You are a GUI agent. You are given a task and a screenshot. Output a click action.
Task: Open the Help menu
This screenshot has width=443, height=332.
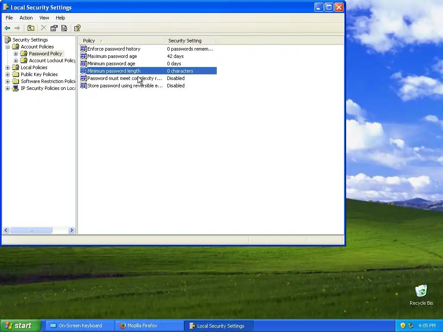60,18
